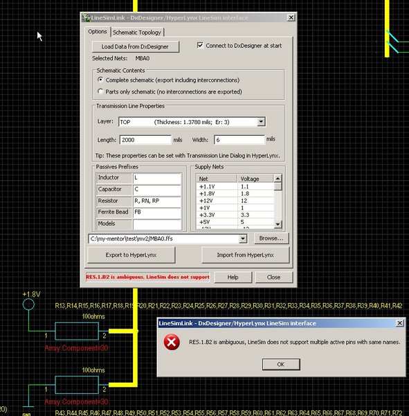Image resolution: width=409 pixels, height=416 pixels.
Task: Select the lower 100ohms resistor in schematic
Action: coord(77,384)
